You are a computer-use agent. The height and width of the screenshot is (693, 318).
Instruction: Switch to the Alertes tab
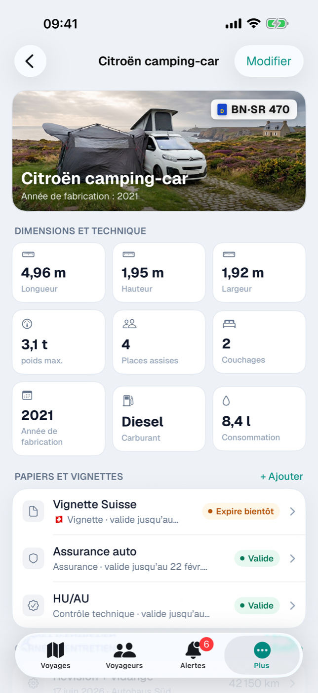(193, 656)
